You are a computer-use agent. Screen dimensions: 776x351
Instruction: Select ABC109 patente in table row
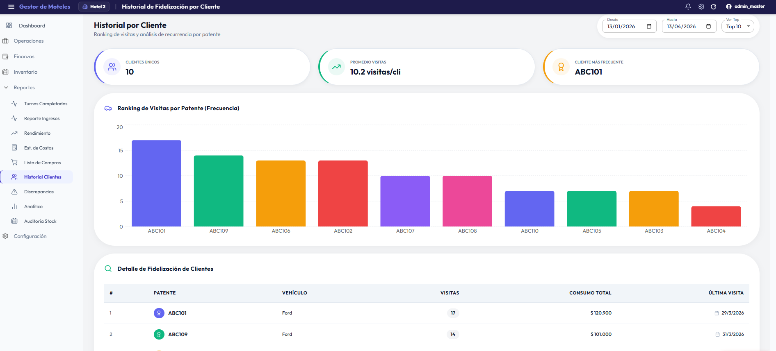pos(178,335)
